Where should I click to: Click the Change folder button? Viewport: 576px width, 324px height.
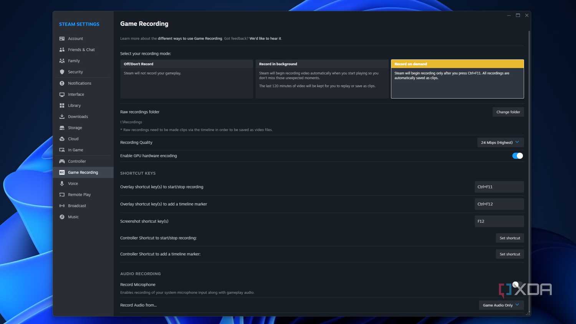tap(508, 112)
